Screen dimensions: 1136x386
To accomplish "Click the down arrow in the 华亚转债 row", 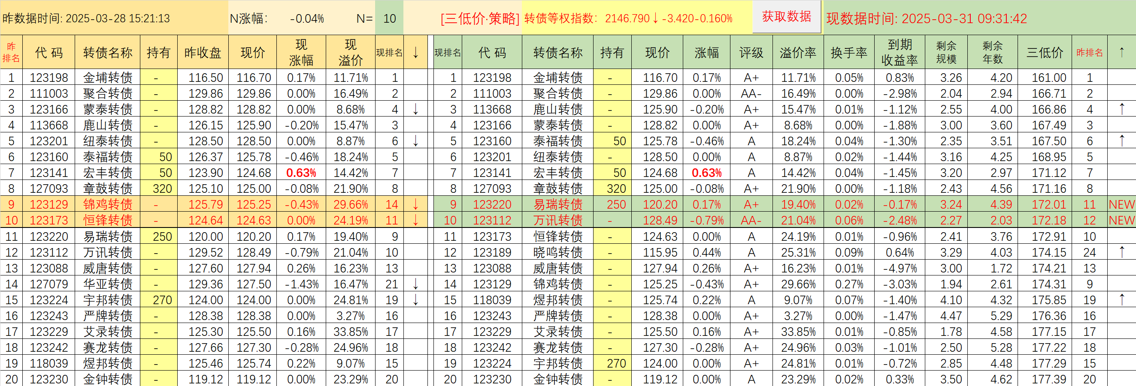I will tap(415, 284).
